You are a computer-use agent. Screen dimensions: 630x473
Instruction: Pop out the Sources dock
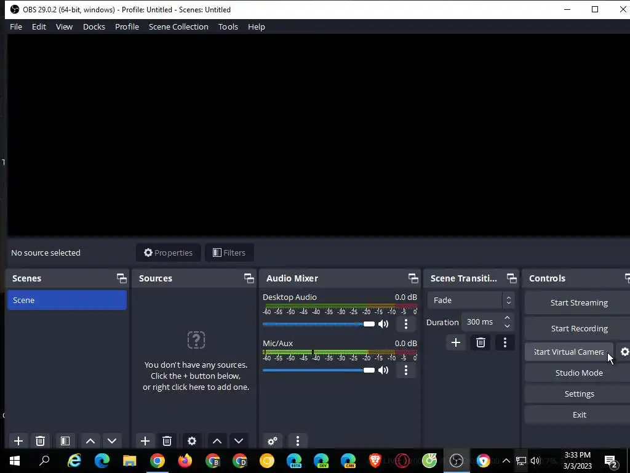(x=249, y=278)
